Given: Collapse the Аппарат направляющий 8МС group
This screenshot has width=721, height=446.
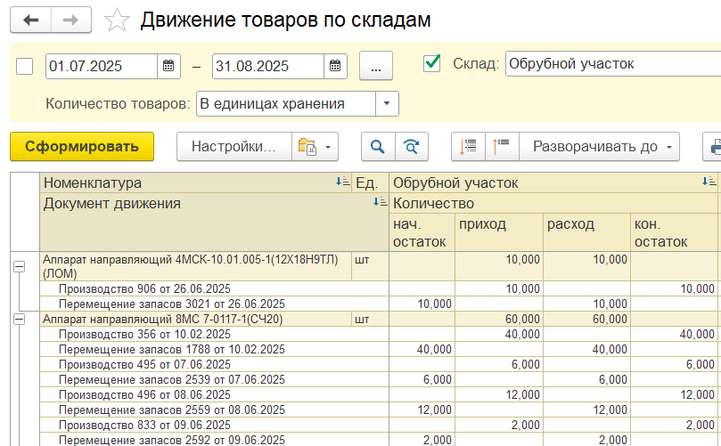Looking at the screenshot, I should (x=19, y=320).
